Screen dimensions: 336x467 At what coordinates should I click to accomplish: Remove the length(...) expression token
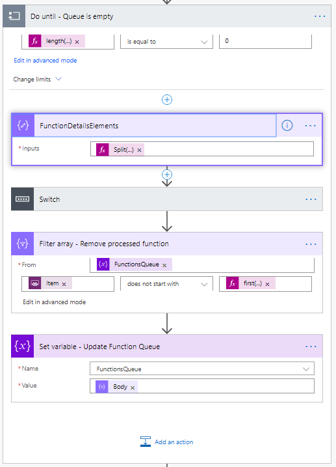[77, 42]
